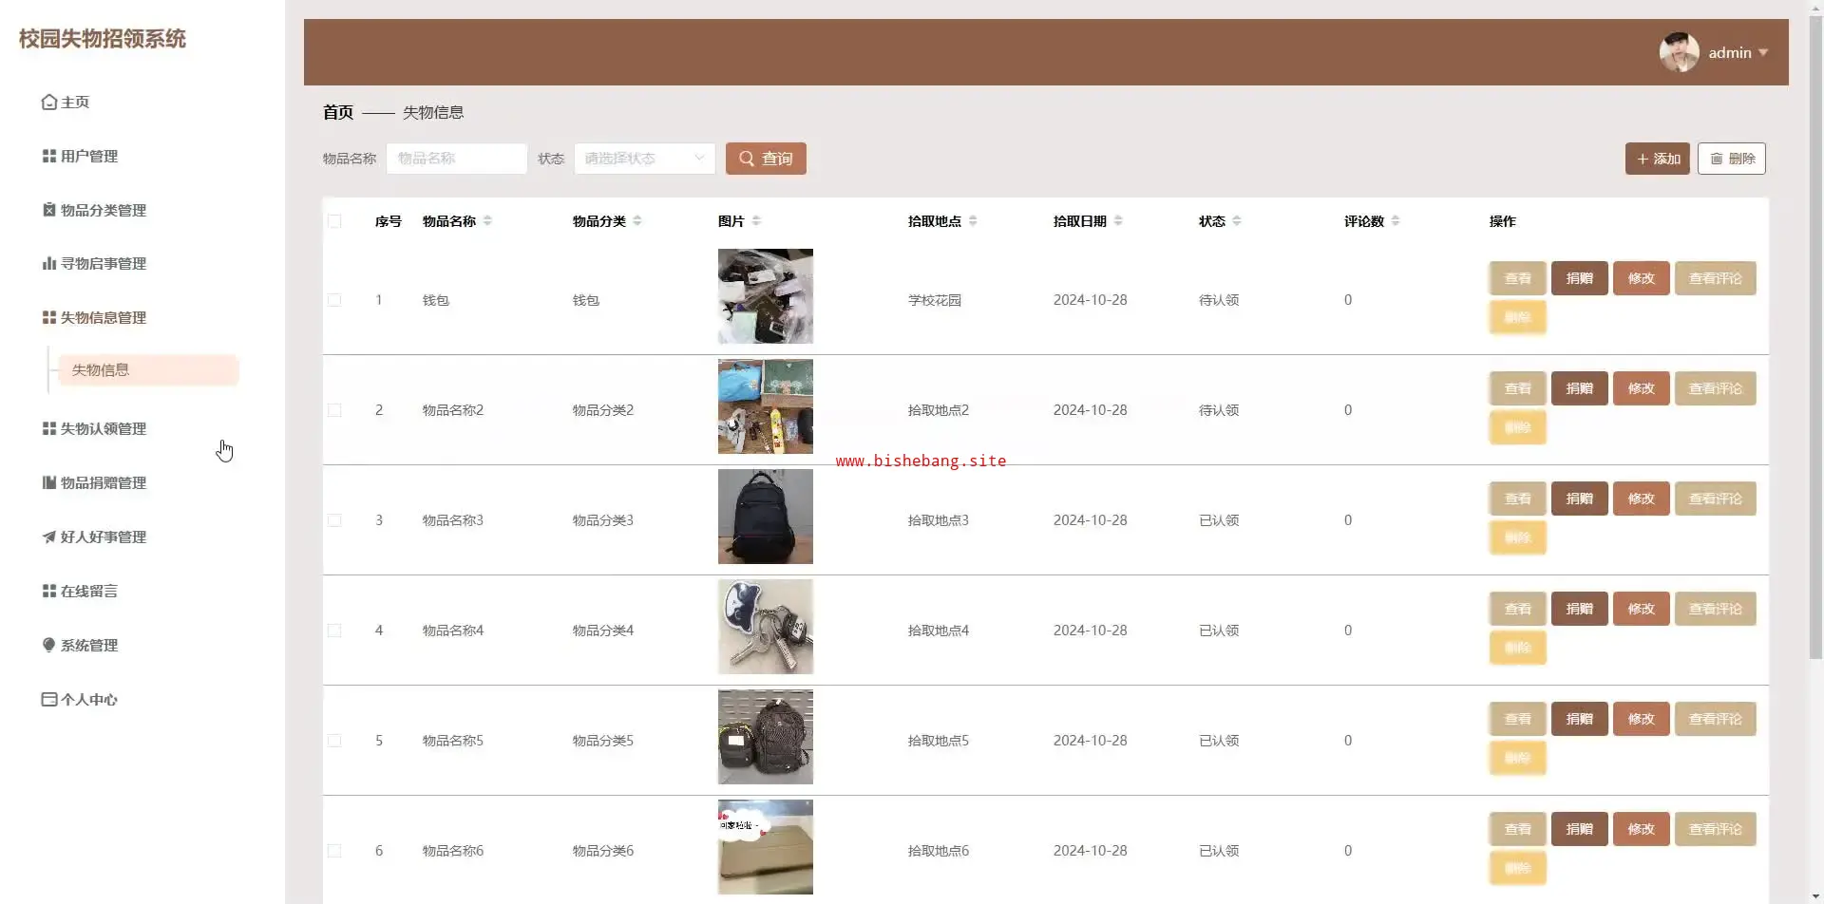
Task: Sort by 拾取日期 column arrows
Action: tap(1118, 221)
